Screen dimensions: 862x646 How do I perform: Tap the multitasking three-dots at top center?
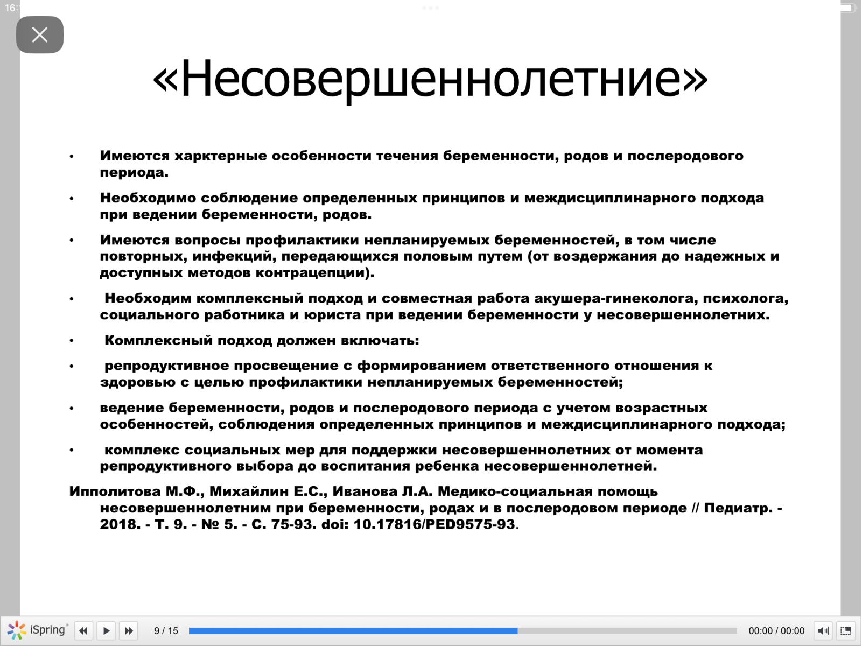click(x=431, y=8)
